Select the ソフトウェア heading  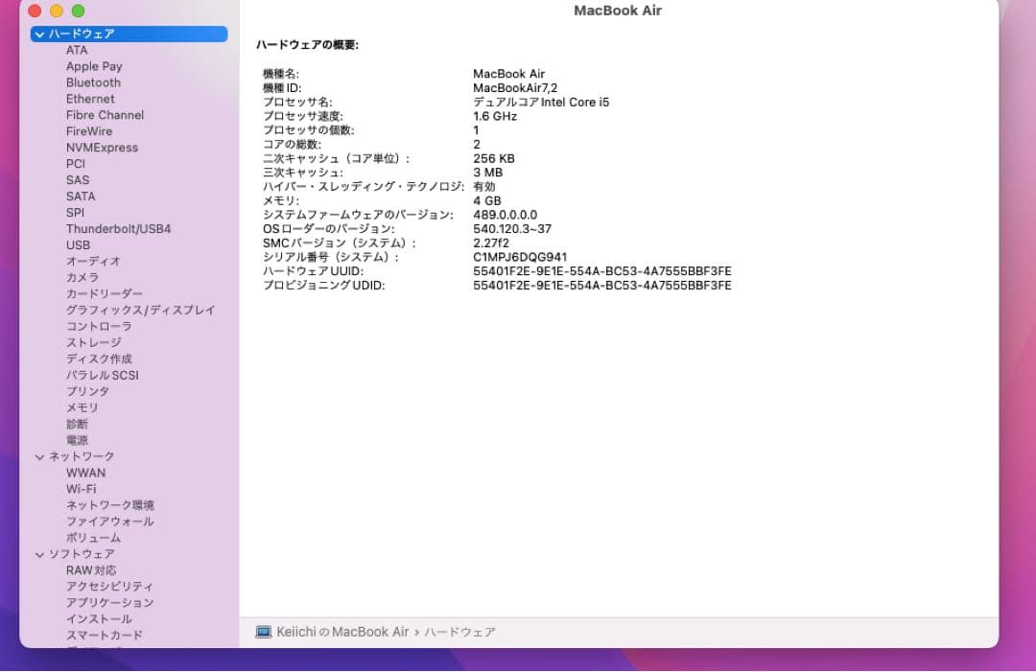point(82,554)
